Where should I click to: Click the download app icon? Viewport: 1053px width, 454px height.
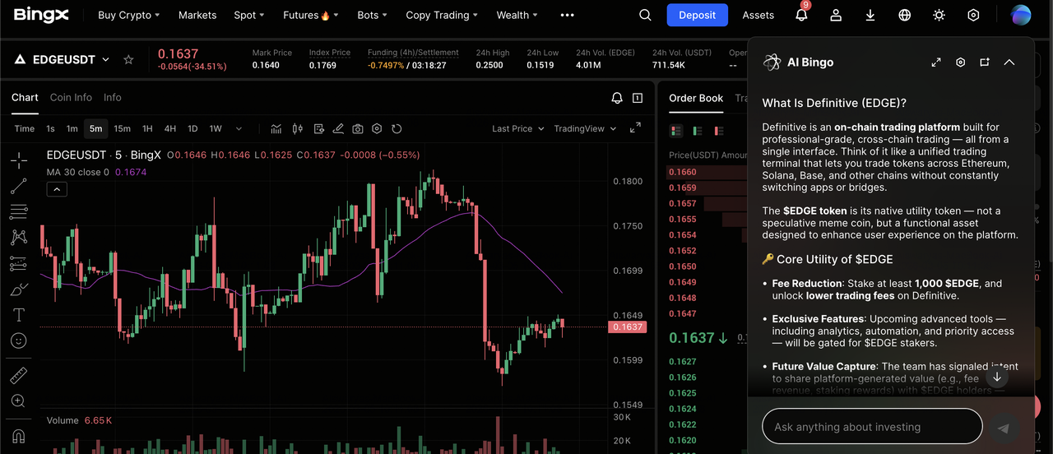(870, 15)
